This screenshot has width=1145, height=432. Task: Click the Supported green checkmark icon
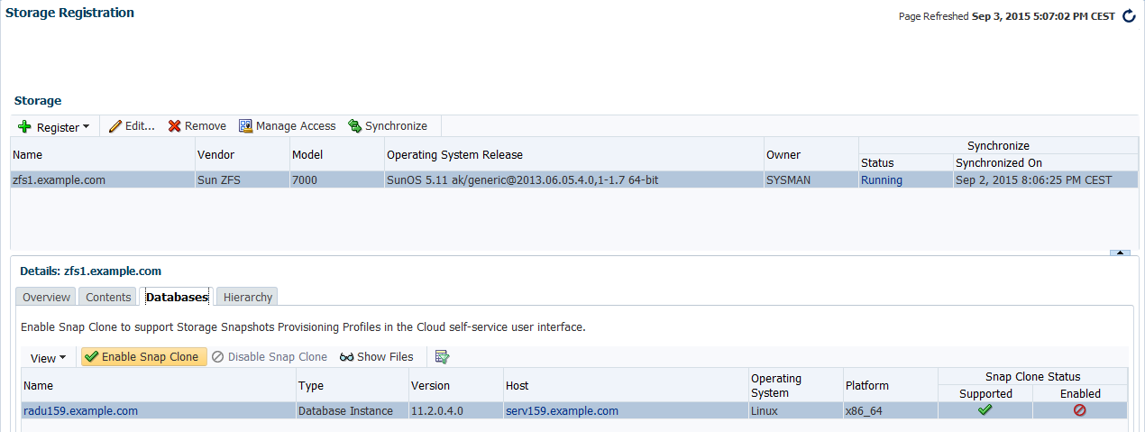pos(985,410)
